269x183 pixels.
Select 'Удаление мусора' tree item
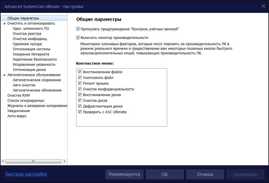tap(27, 44)
